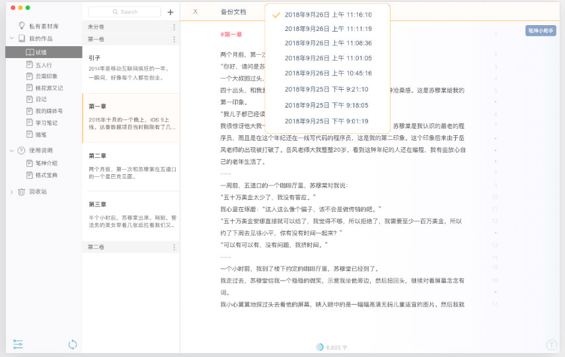This screenshot has width=565, height=357.
Task: Add a new chapter with plus icon
Action: point(170,13)
